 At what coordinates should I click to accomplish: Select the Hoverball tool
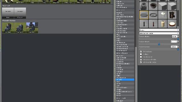(125, 70)
